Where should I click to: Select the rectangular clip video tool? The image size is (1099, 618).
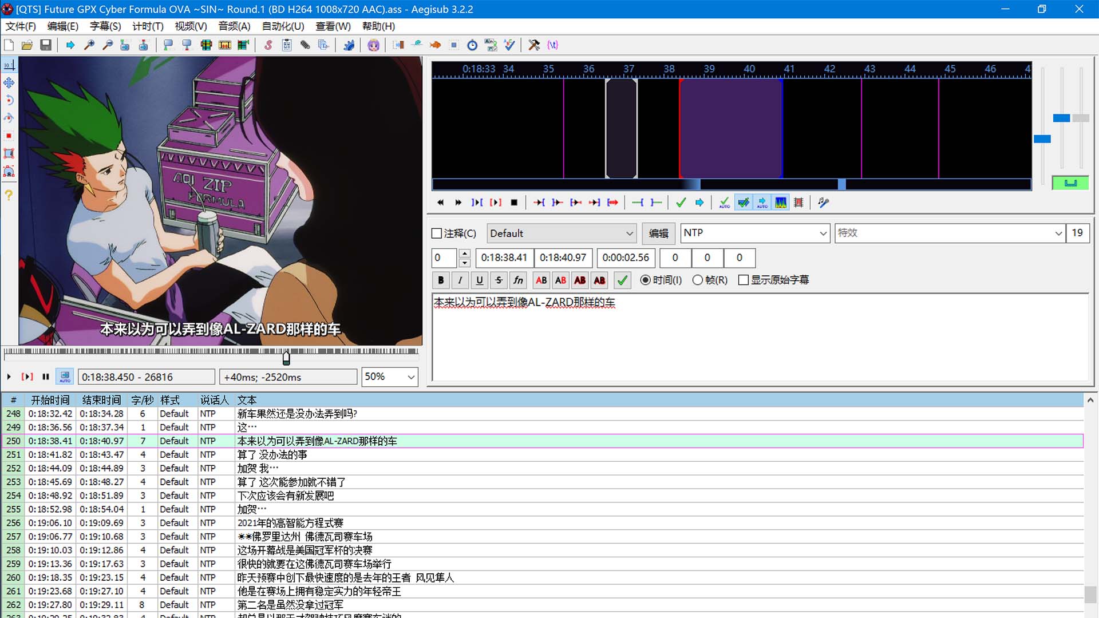[x=9, y=154]
